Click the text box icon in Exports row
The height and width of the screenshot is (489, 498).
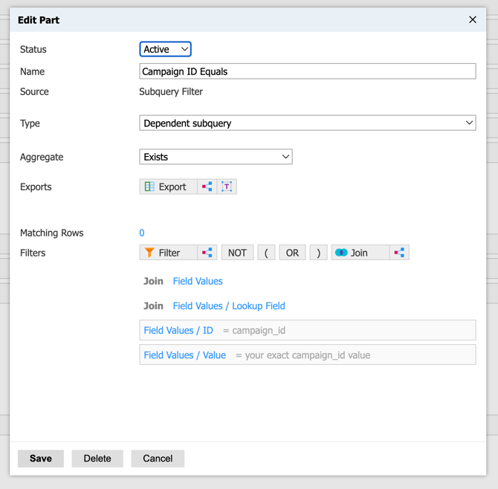tap(227, 187)
